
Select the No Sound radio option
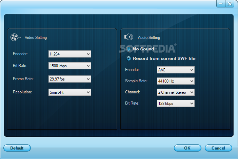[128, 49]
